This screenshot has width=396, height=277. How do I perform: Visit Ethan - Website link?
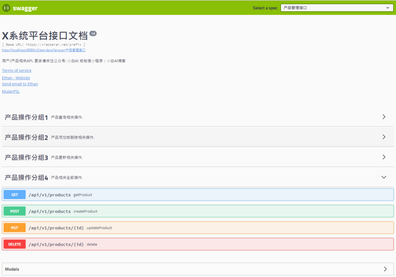[x=16, y=78]
